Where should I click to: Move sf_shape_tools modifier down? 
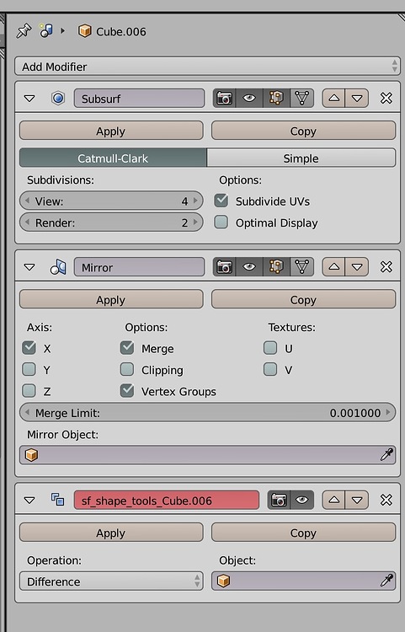[x=357, y=501]
